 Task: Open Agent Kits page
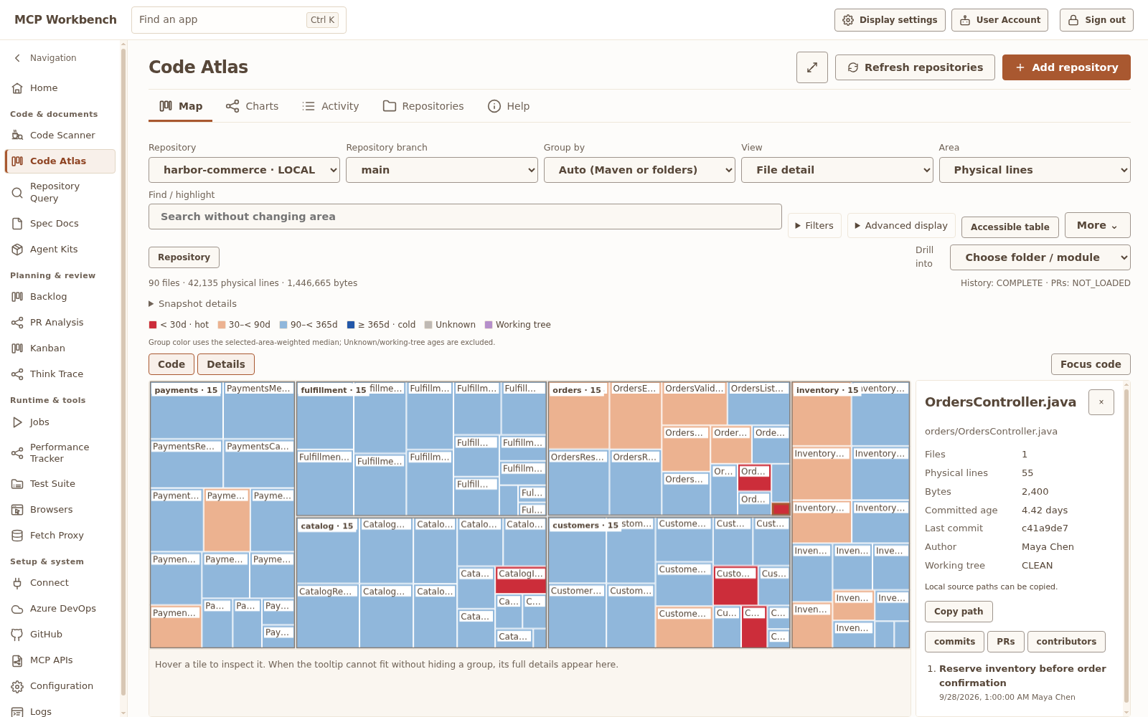click(60, 250)
